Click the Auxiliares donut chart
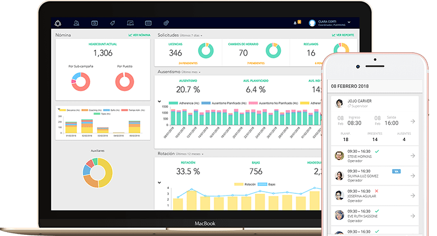The width and height of the screenshot is (437, 236). click(x=98, y=173)
